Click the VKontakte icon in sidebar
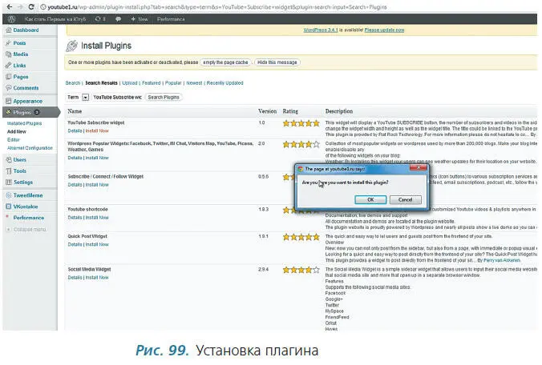542x365 pixels. [x=9, y=207]
